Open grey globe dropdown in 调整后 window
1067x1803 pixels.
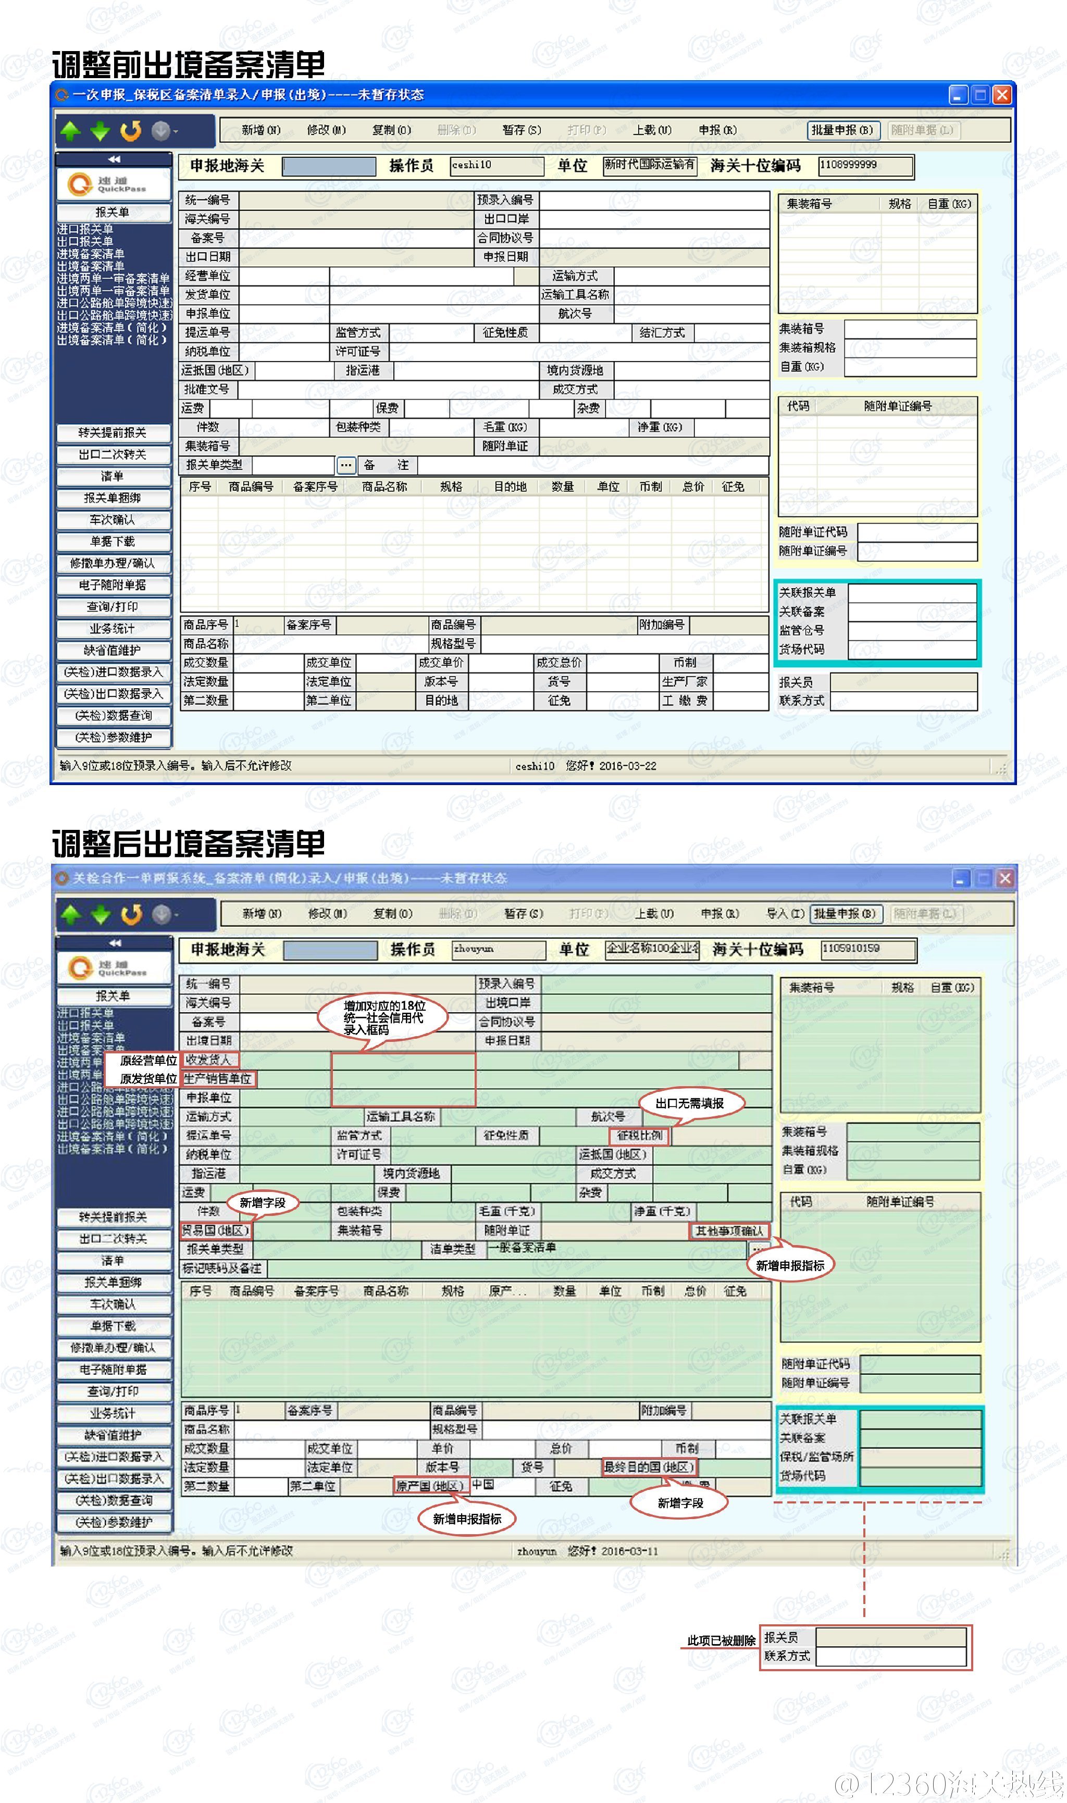(x=165, y=914)
